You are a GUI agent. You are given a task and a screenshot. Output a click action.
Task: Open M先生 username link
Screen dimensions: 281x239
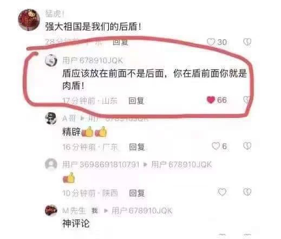tap(74, 211)
